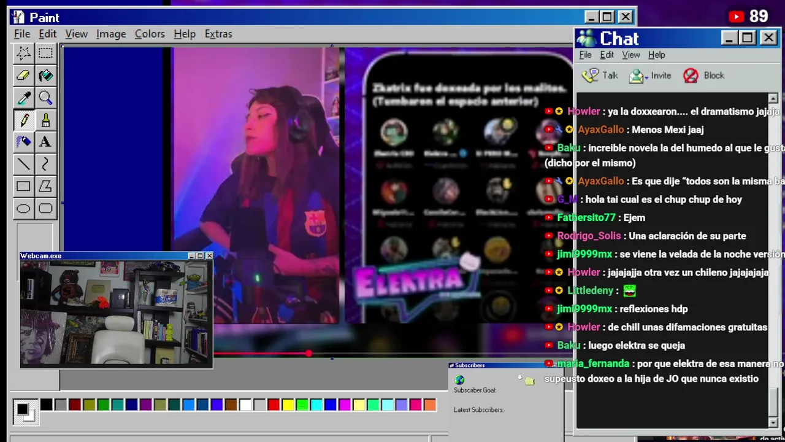Open the Colors menu
The height and width of the screenshot is (442, 785).
(x=150, y=34)
